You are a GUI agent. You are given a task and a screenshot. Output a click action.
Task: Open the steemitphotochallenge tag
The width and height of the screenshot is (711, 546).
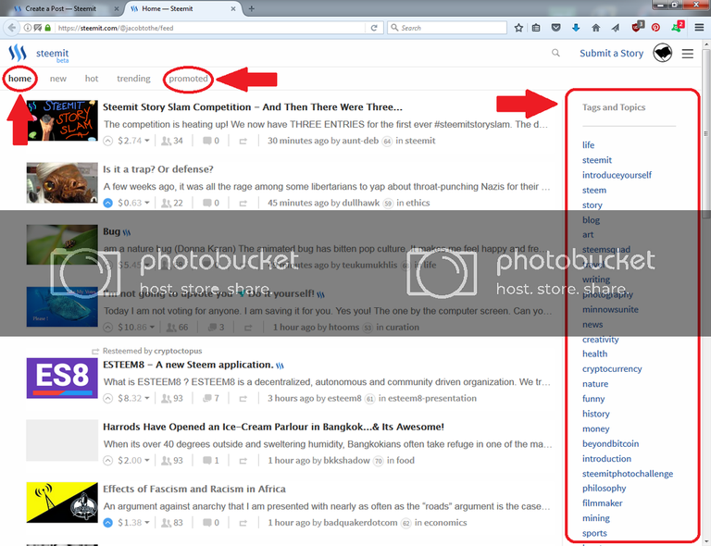pos(628,474)
